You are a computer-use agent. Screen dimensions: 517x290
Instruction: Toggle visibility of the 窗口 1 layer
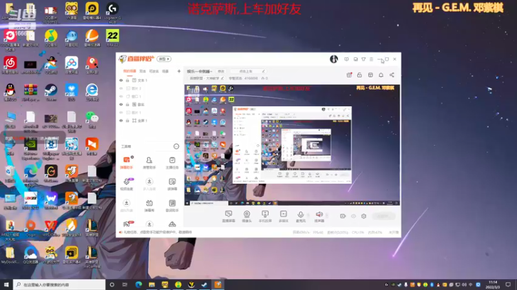121,96
